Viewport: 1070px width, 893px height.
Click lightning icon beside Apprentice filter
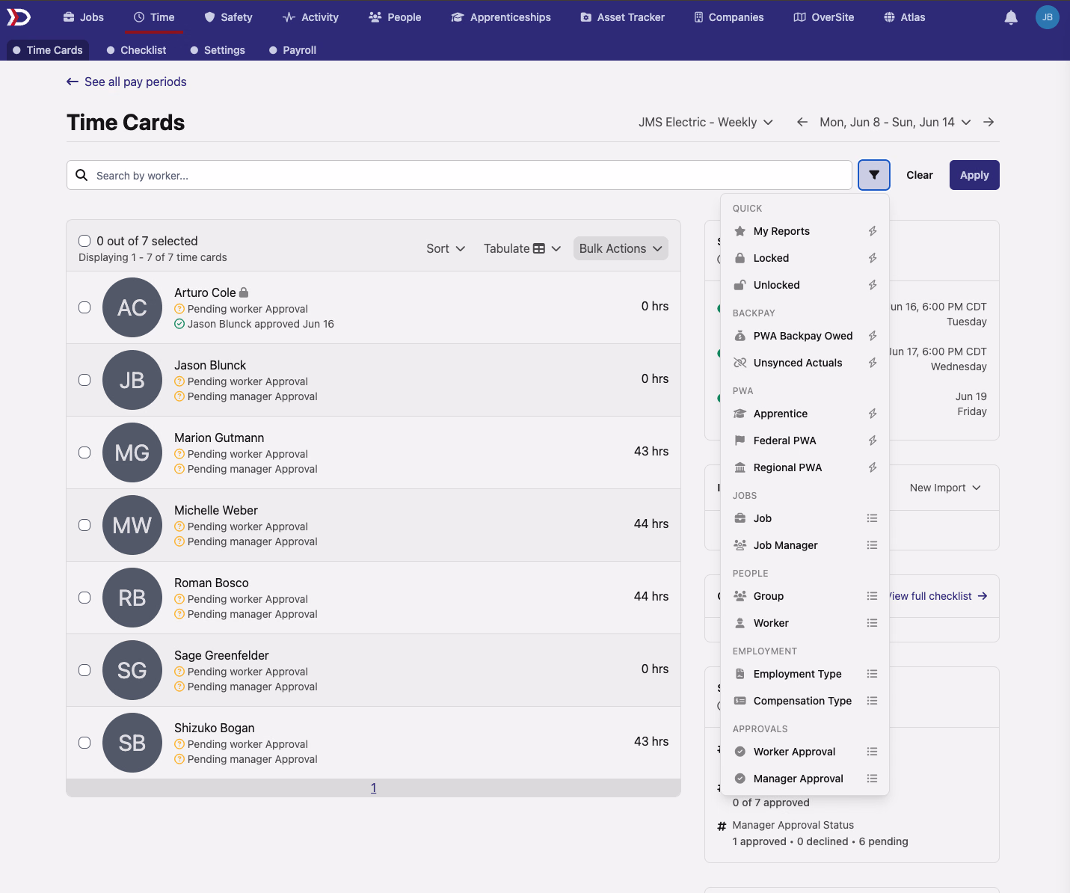pos(872,414)
